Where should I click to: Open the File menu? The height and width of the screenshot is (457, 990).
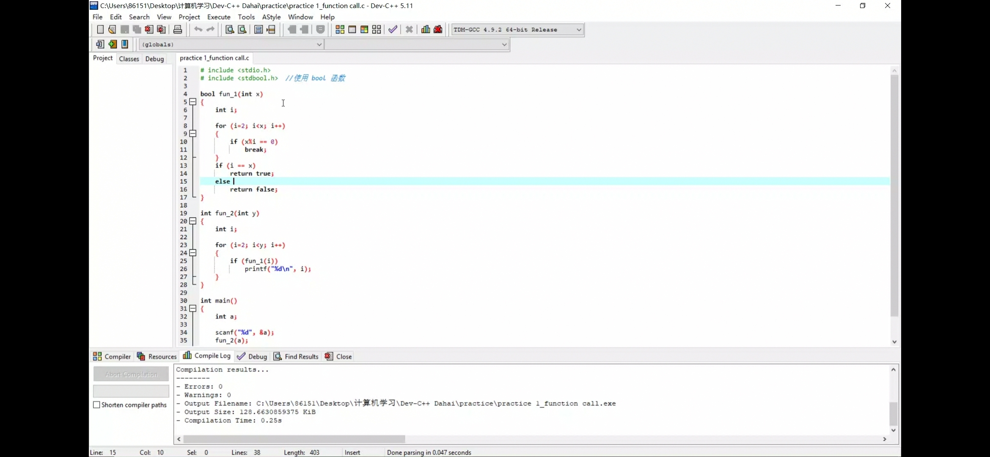(97, 17)
